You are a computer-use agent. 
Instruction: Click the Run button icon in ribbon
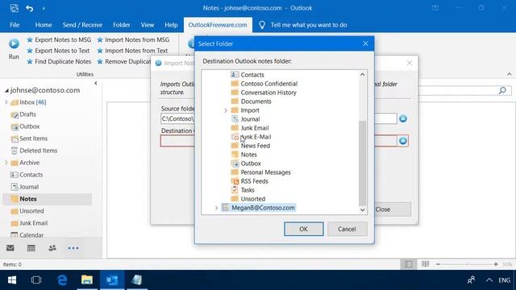click(14, 43)
